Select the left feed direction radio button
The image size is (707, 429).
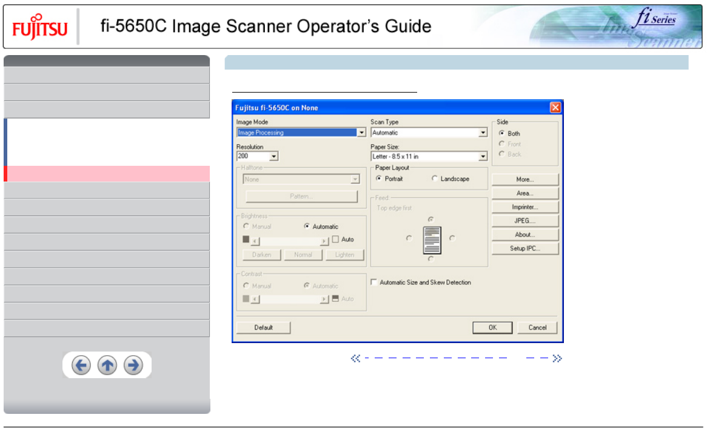[x=409, y=238]
